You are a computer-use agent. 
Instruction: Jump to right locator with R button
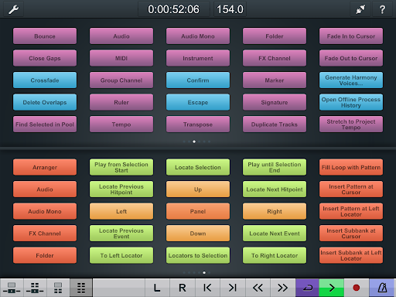point(183,288)
